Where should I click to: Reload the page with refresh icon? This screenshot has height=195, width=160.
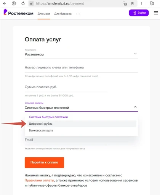pyautogui.click(x=23, y=3)
